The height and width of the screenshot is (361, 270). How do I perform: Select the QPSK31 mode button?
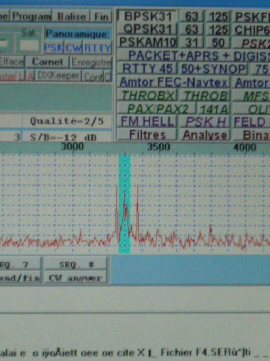click(x=147, y=29)
